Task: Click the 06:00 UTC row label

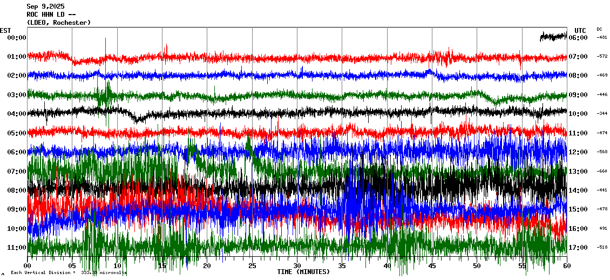Action: click(x=578, y=38)
